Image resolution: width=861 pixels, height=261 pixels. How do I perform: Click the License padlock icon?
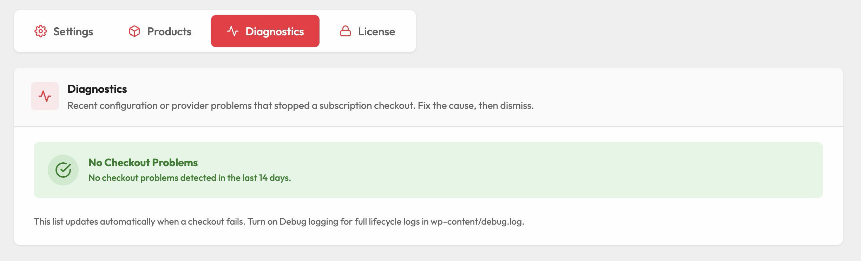click(x=346, y=31)
